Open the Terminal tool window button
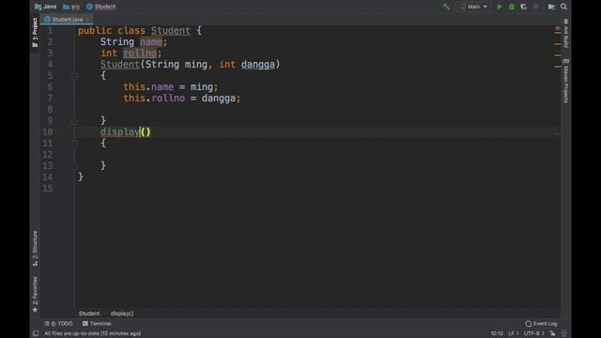This screenshot has height=338, width=601. (97, 324)
